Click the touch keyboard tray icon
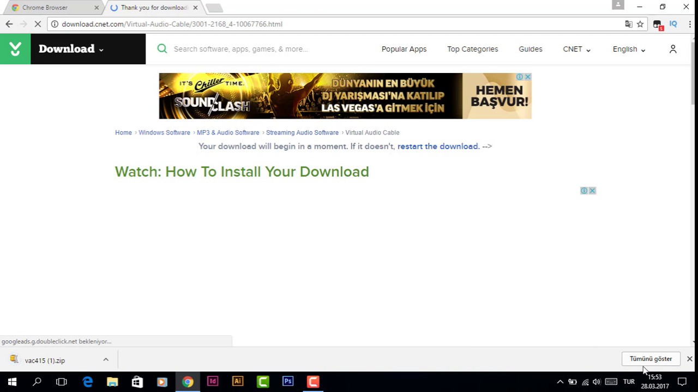Image resolution: width=698 pixels, height=392 pixels. tap(611, 382)
